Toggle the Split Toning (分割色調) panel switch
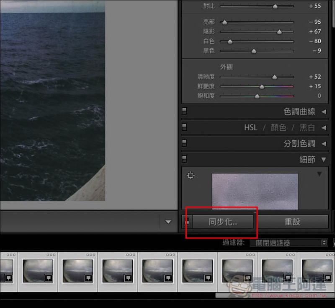Viewport: 335px width, 308px height. [x=184, y=143]
